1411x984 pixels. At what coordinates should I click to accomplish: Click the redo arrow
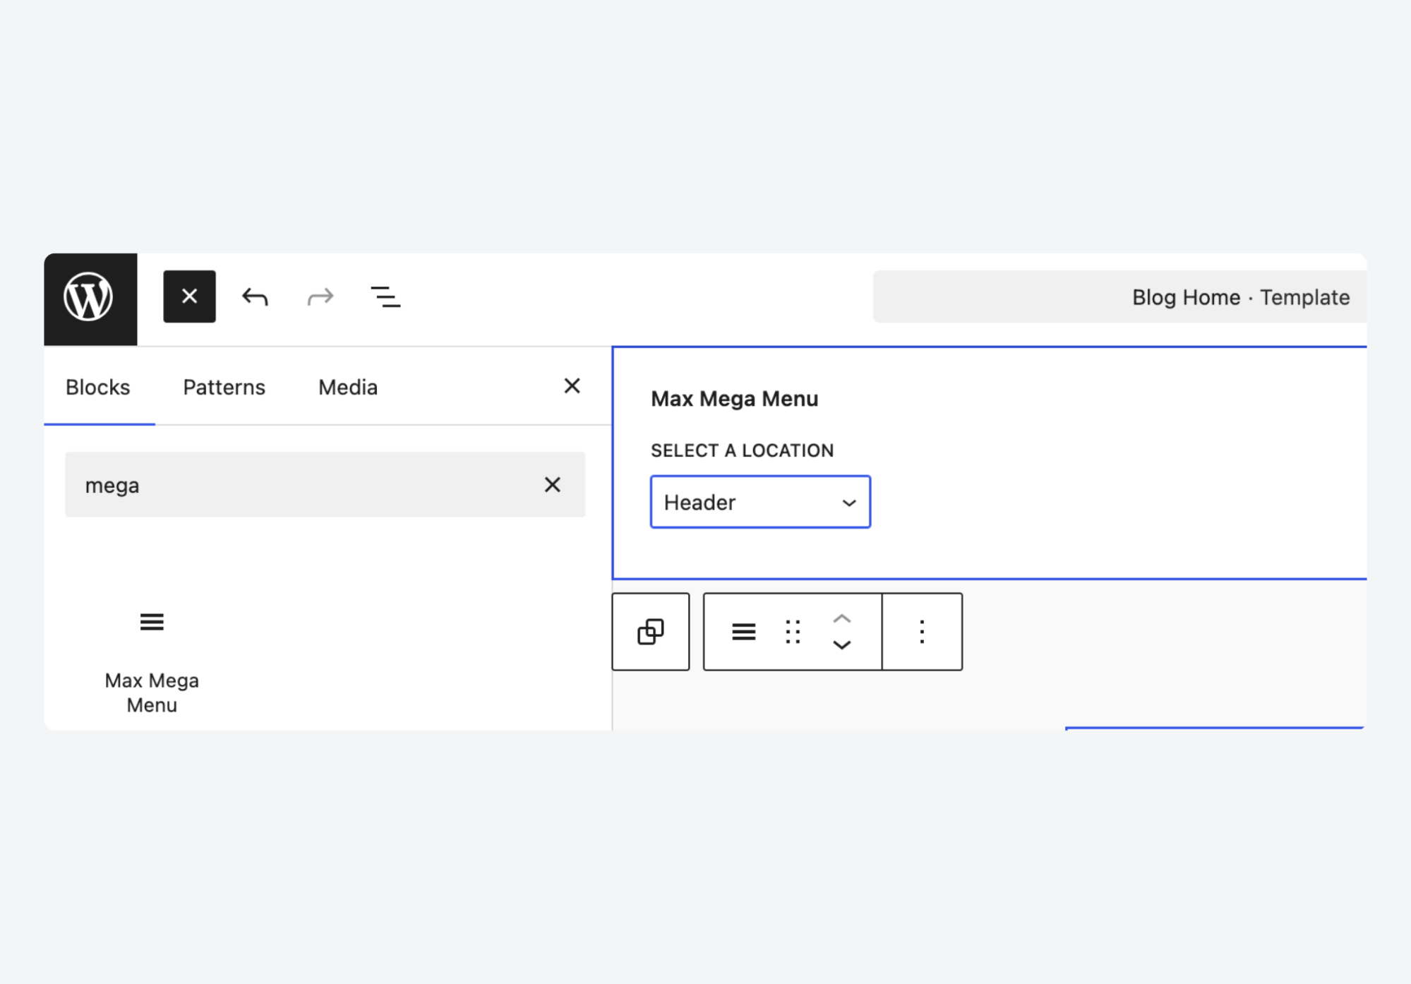320,297
